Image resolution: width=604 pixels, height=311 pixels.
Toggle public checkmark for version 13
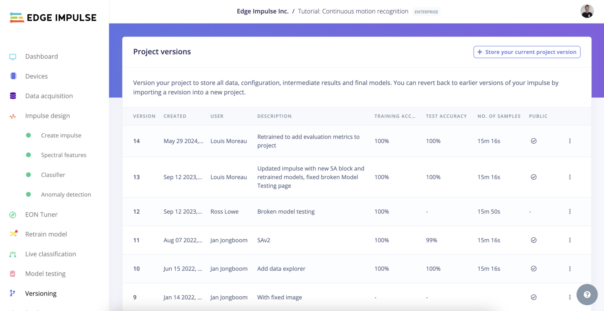pyautogui.click(x=533, y=177)
